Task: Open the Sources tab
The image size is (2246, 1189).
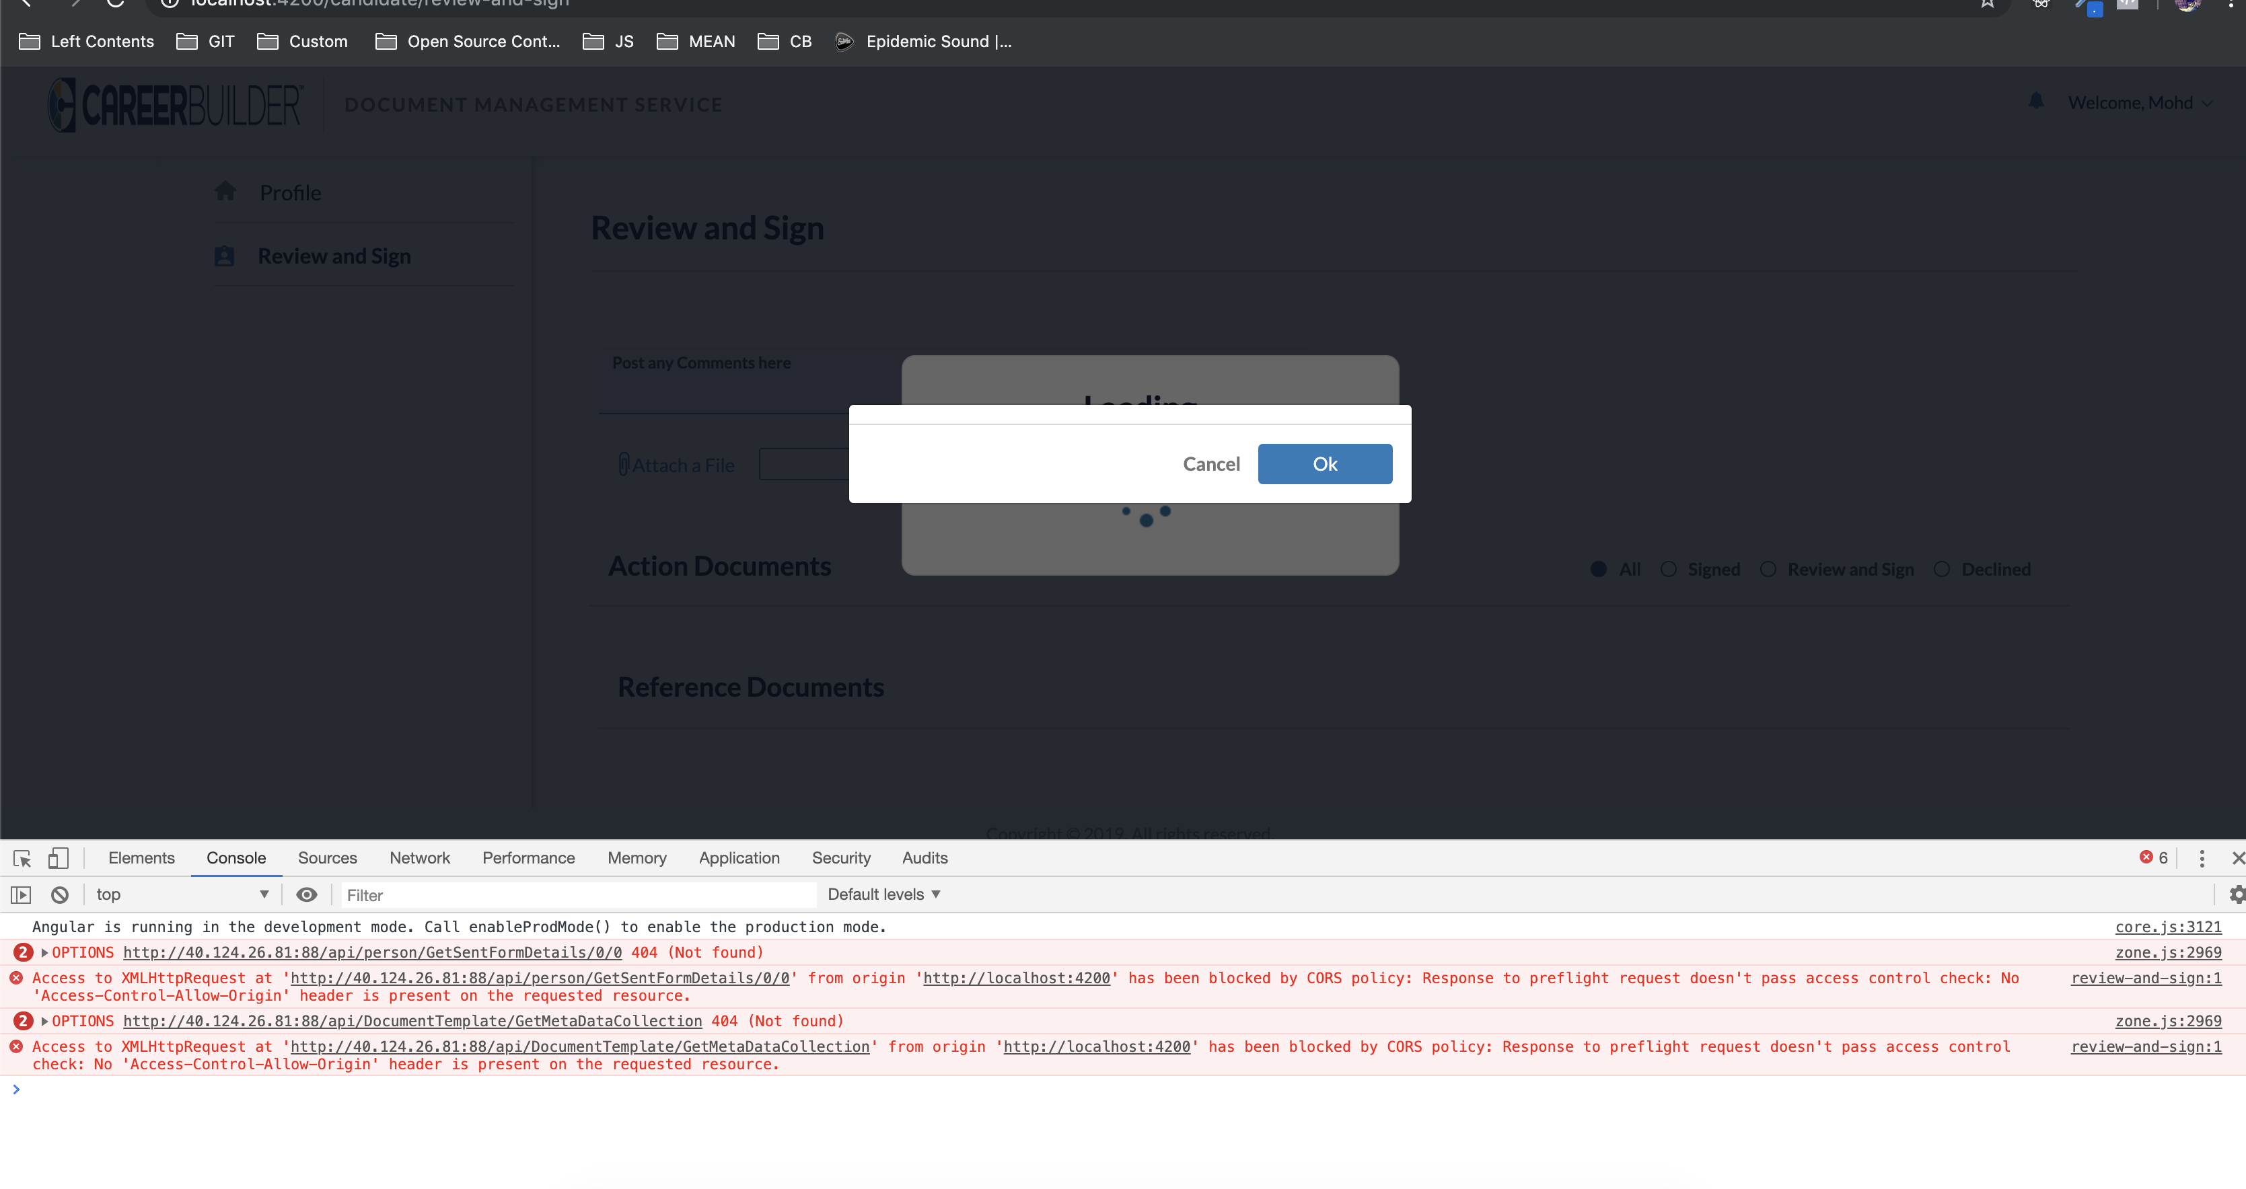Action: coord(327,857)
